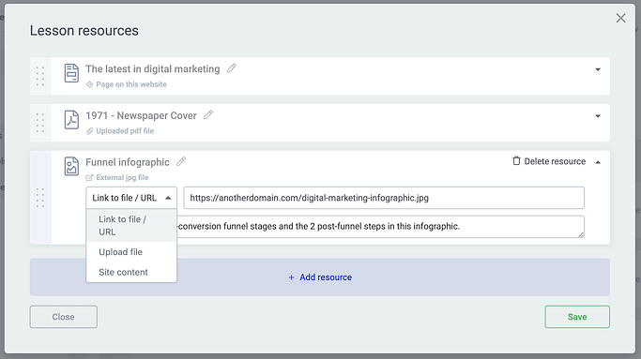641x359 pixels.
Task: Expand The latest in digital marketing resource
Action: [598, 69]
